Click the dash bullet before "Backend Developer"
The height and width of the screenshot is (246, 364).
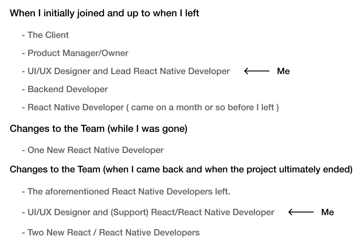click(x=23, y=89)
